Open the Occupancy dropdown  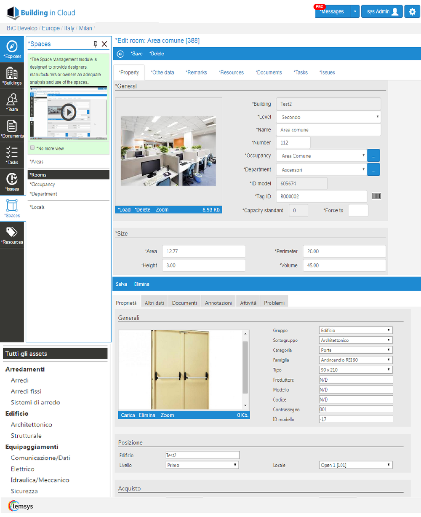point(321,156)
